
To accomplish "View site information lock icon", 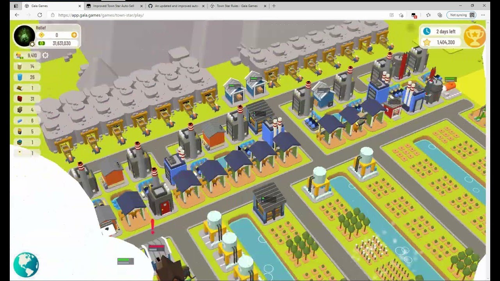I will pos(53,15).
